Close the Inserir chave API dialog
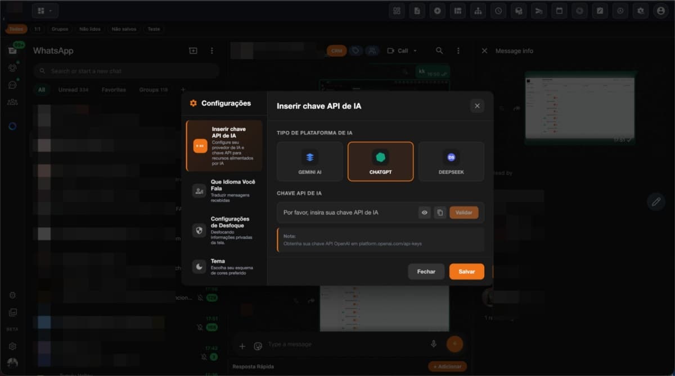The image size is (675, 376). (x=477, y=106)
